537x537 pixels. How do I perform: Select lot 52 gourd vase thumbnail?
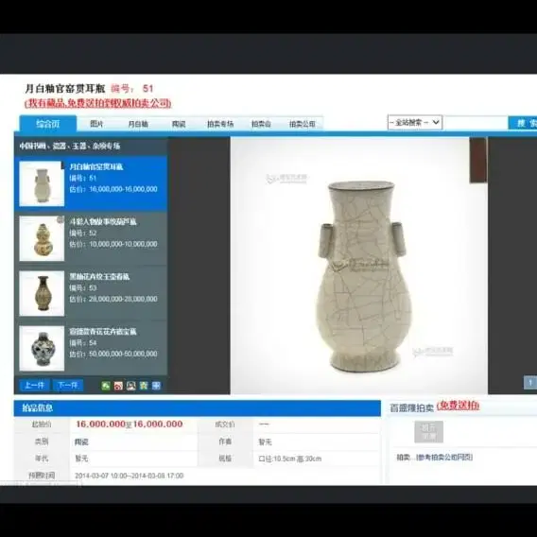click(x=42, y=238)
